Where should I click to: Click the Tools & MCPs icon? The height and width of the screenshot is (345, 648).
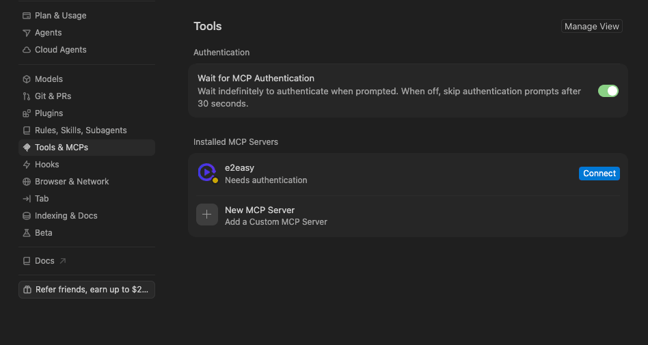point(27,148)
